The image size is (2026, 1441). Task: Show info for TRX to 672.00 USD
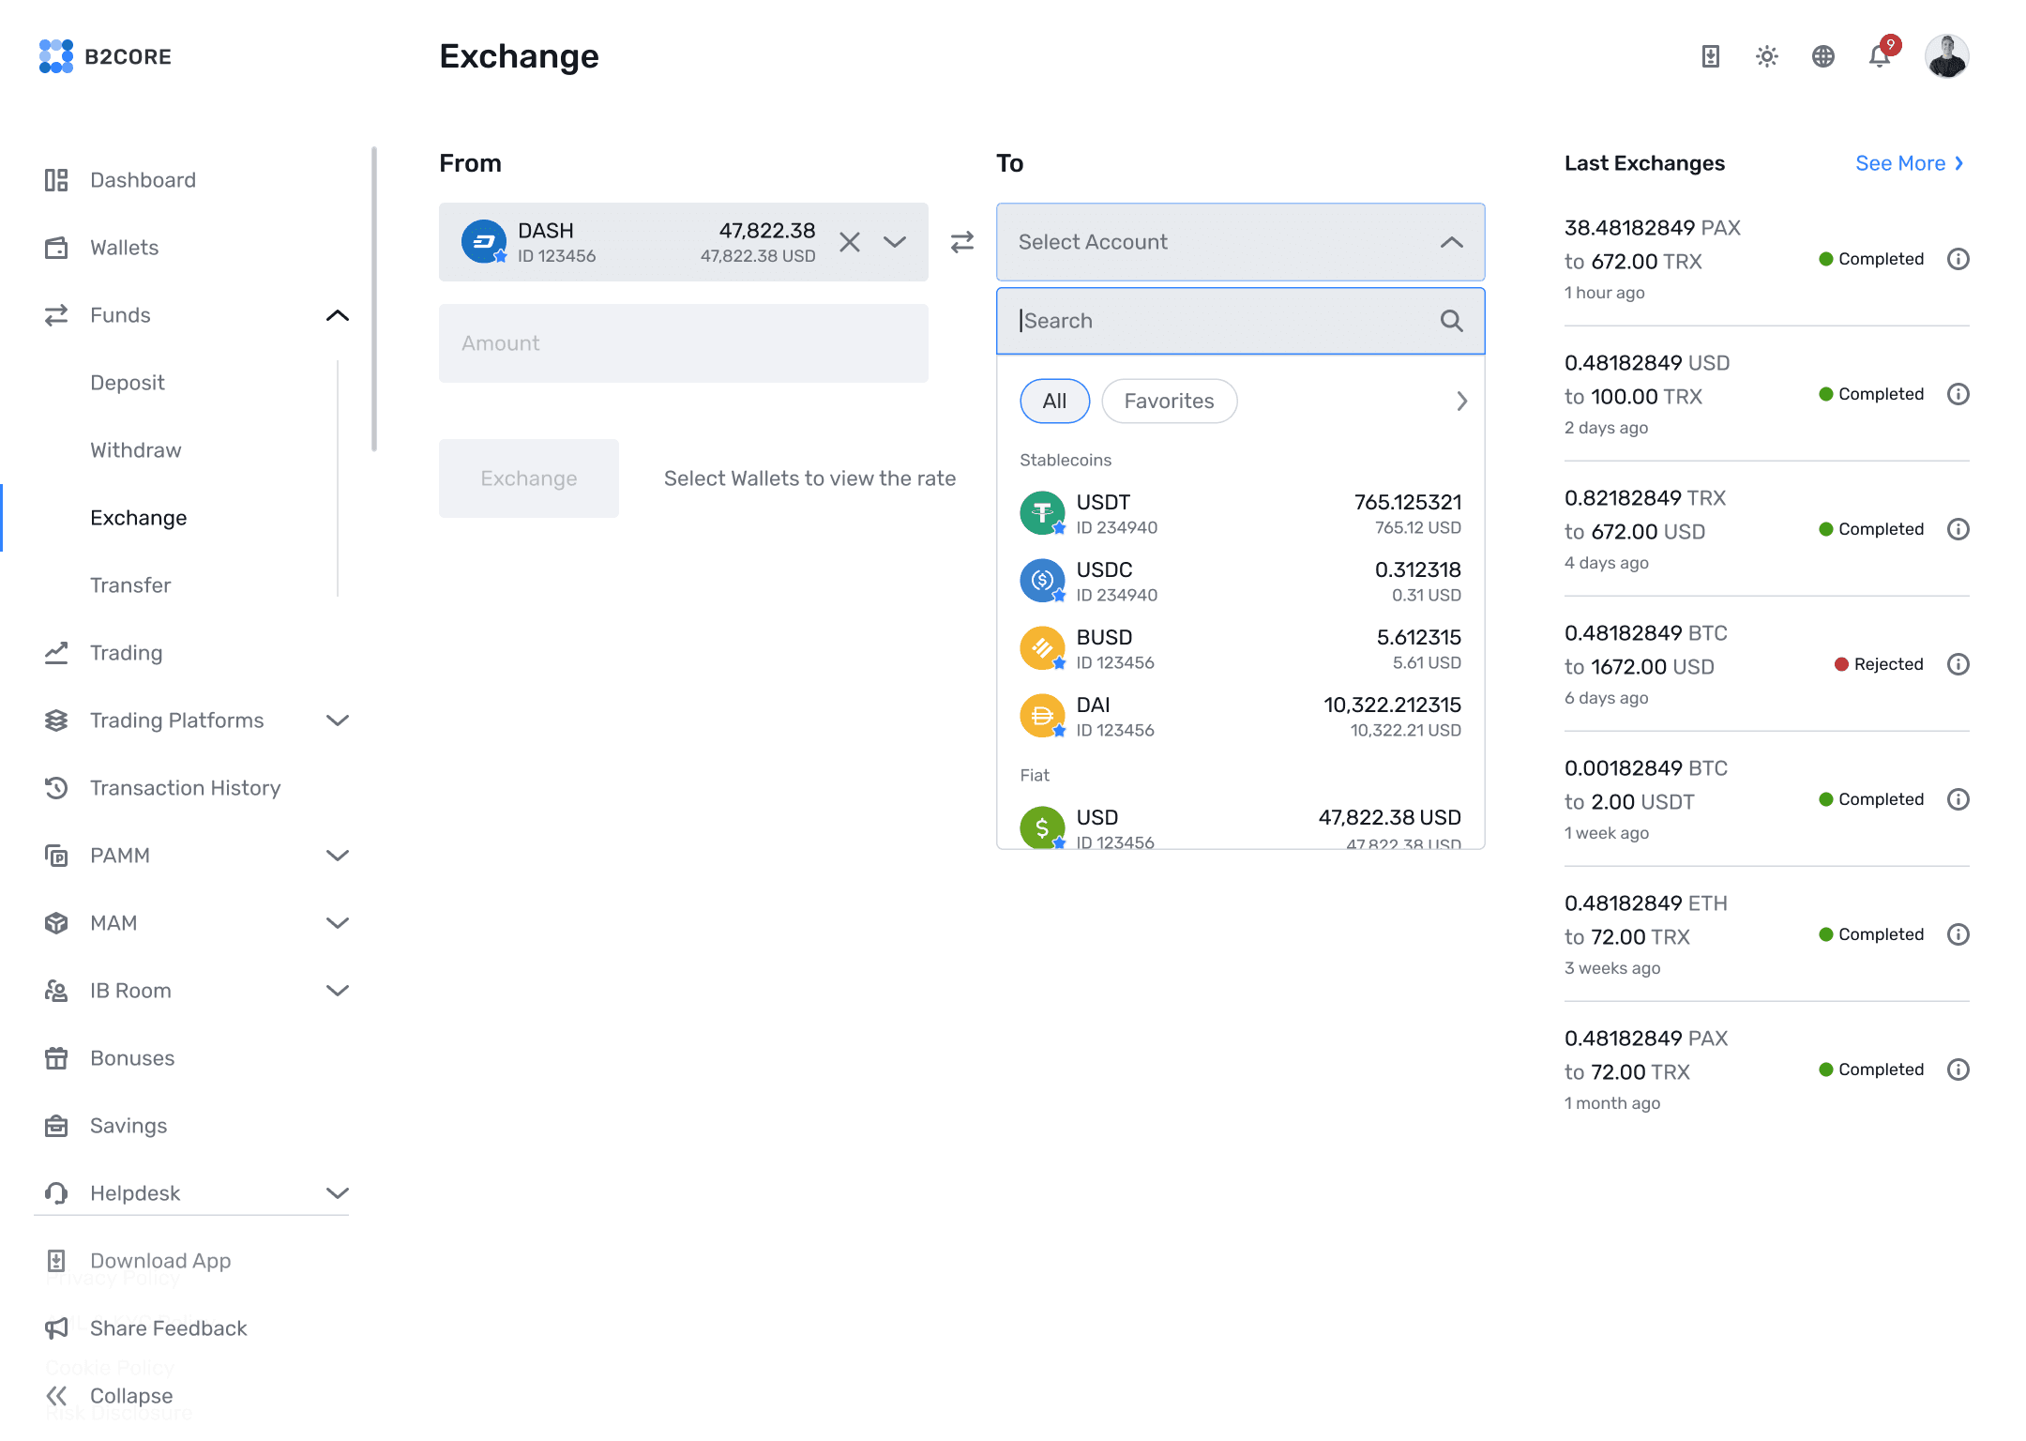(1958, 529)
